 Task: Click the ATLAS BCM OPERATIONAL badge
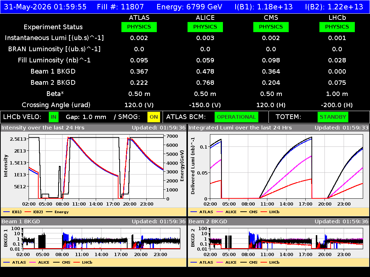[236, 117]
